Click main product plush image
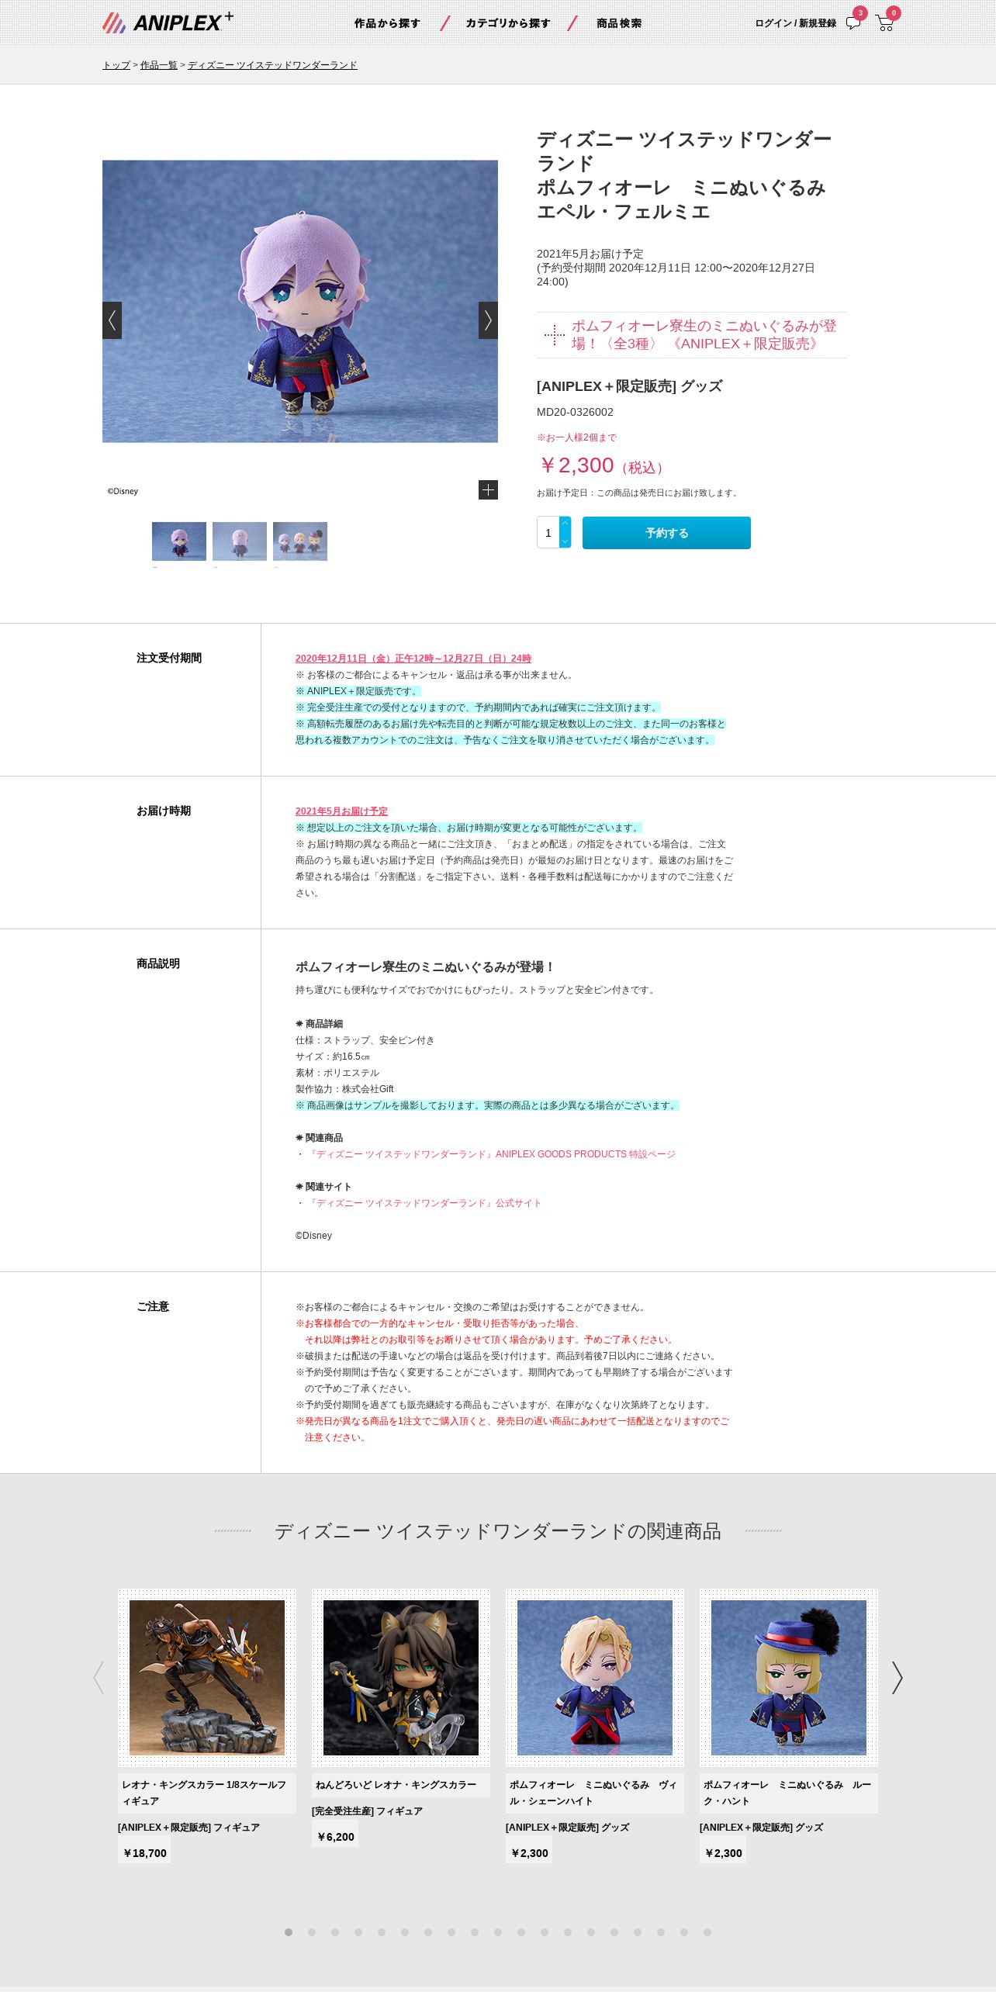Image resolution: width=996 pixels, height=1992 pixels. [x=300, y=302]
